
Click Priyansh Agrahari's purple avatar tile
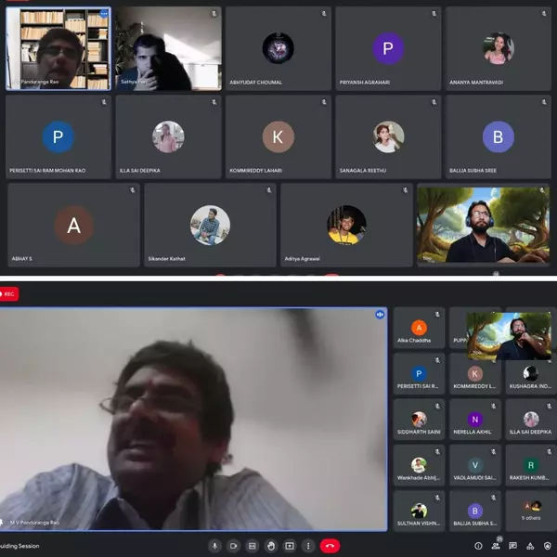coord(388,49)
